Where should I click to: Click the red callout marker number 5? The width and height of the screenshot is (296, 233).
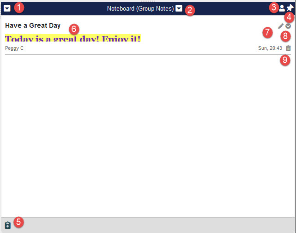click(19, 222)
